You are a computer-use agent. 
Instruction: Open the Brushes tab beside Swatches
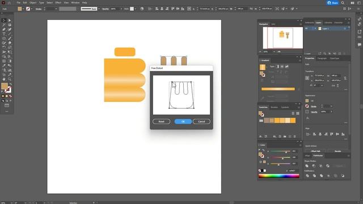click(x=274, y=107)
